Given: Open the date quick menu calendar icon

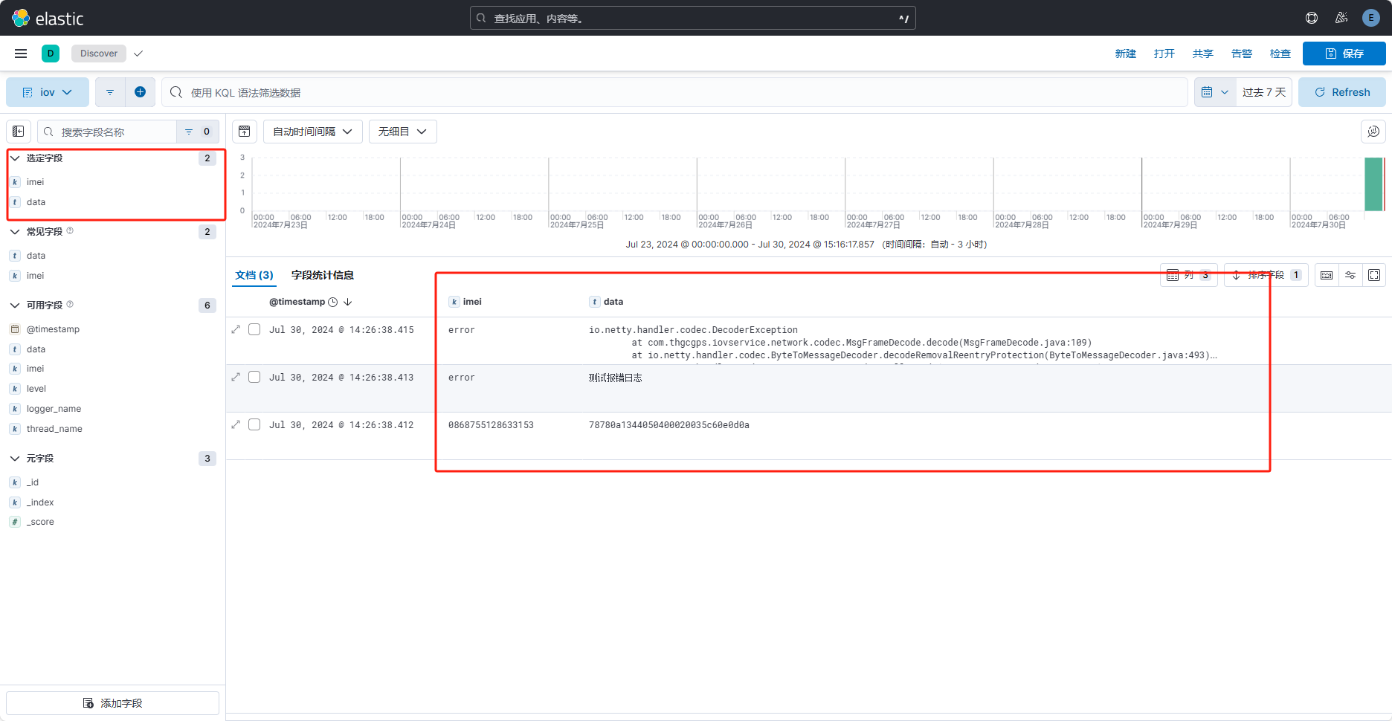Looking at the screenshot, I should click(1215, 92).
